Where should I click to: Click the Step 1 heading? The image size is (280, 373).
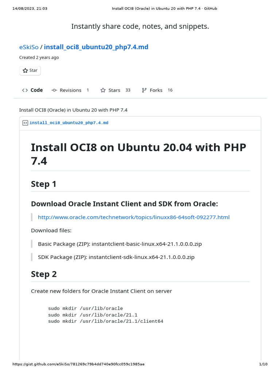tap(44, 184)
